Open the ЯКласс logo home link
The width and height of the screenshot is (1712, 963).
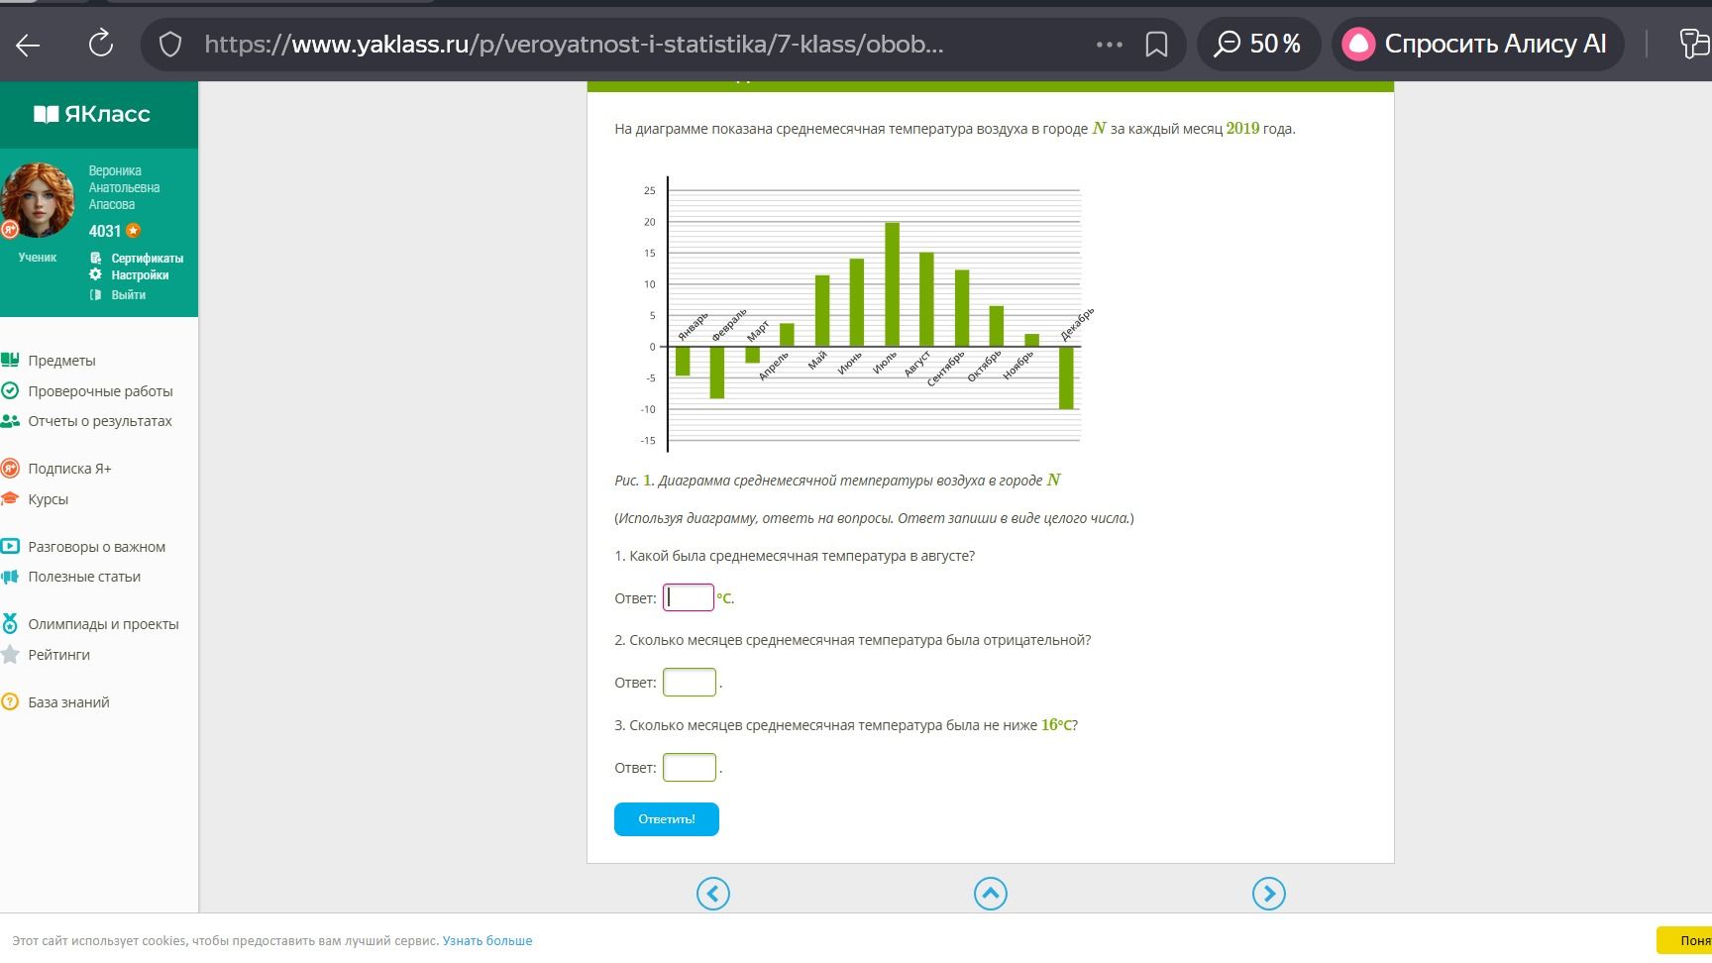[x=92, y=114]
